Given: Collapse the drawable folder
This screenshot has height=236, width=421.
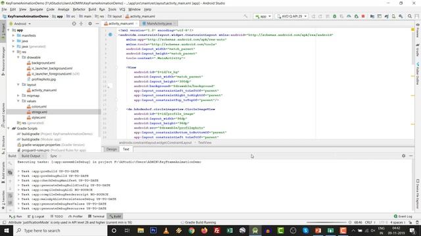Looking at the screenshot, I should [18, 57].
